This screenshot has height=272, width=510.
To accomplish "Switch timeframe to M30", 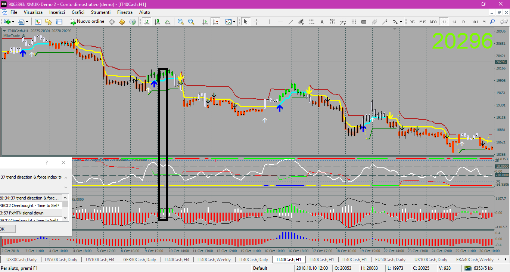I will click(x=433, y=22).
